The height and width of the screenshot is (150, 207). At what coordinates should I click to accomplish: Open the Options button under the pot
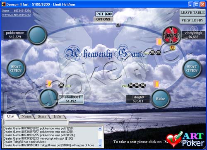[103, 19]
